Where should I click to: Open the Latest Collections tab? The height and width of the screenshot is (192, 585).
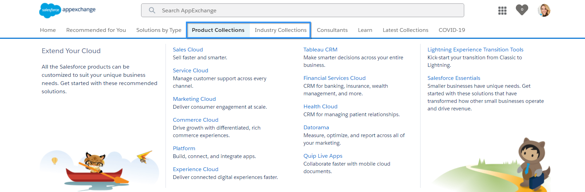coord(405,30)
